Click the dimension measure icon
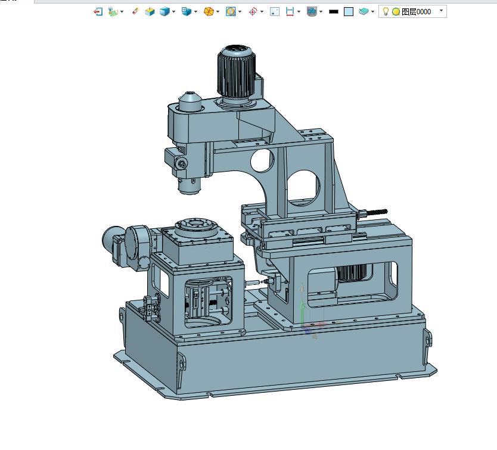 click(x=290, y=12)
